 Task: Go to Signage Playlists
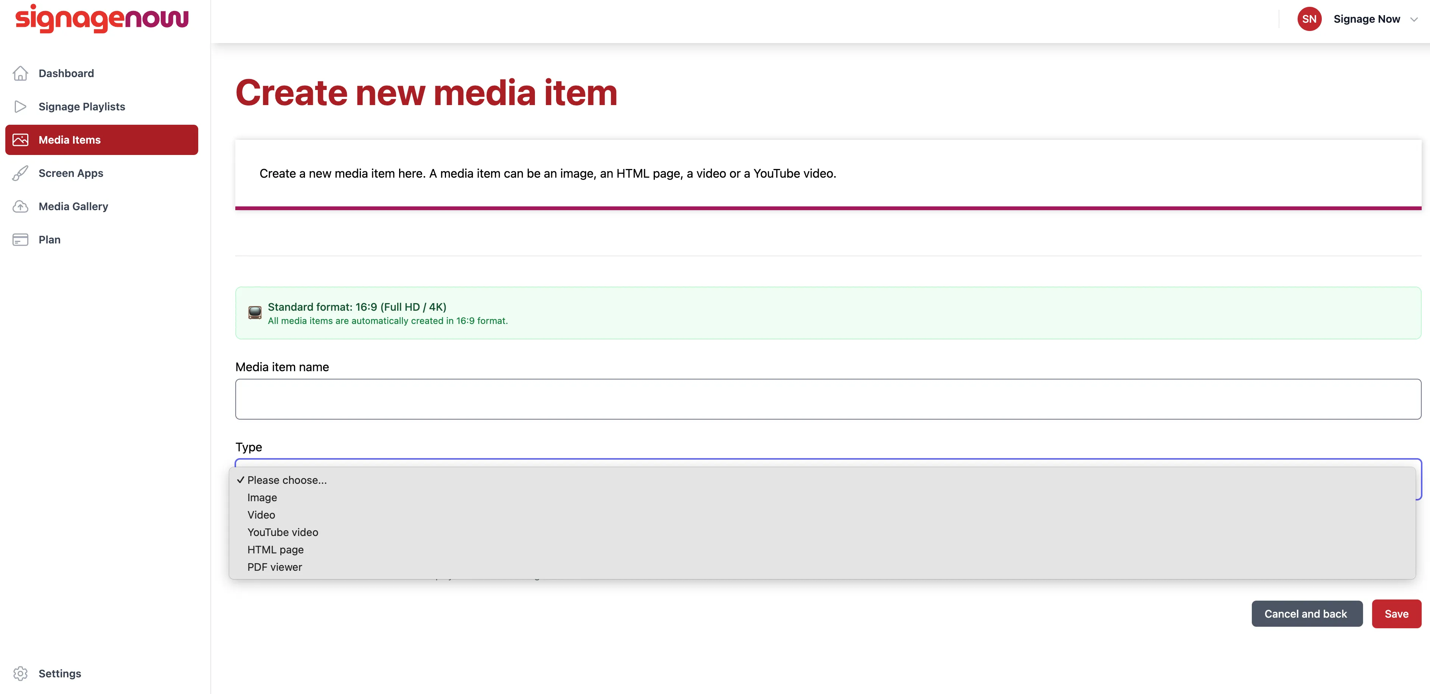pyautogui.click(x=102, y=107)
